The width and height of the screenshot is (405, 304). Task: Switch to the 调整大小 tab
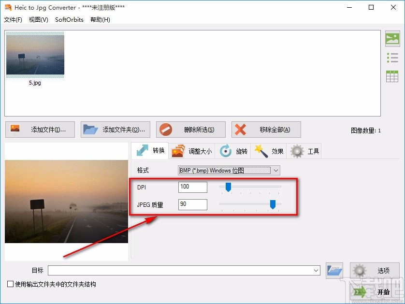tap(193, 151)
